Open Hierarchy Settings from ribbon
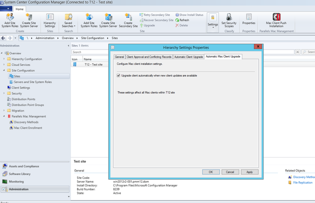 pos(50,20)
